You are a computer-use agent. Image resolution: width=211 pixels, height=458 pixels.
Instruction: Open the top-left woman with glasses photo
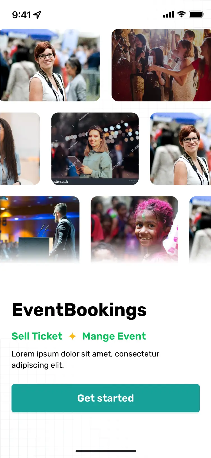tap(50, 65)
